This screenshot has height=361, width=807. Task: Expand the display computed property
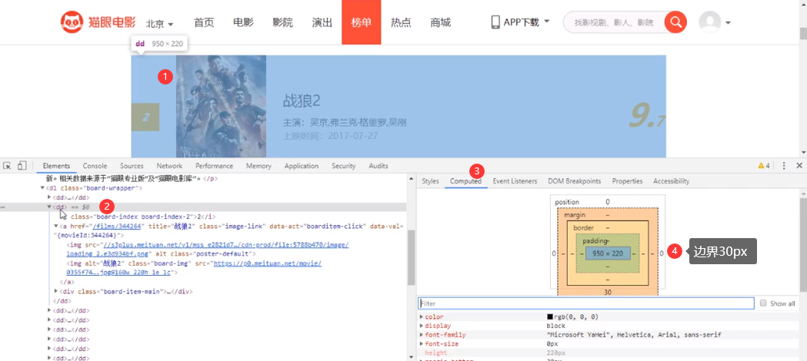(x=422, y=326)
